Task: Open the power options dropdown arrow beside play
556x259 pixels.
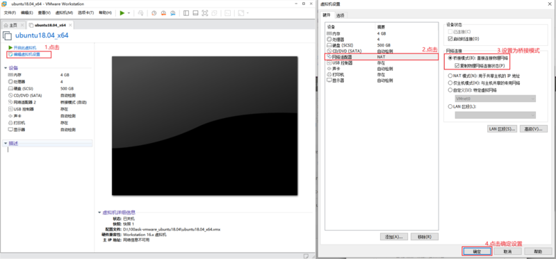Action: coord(129,12)
